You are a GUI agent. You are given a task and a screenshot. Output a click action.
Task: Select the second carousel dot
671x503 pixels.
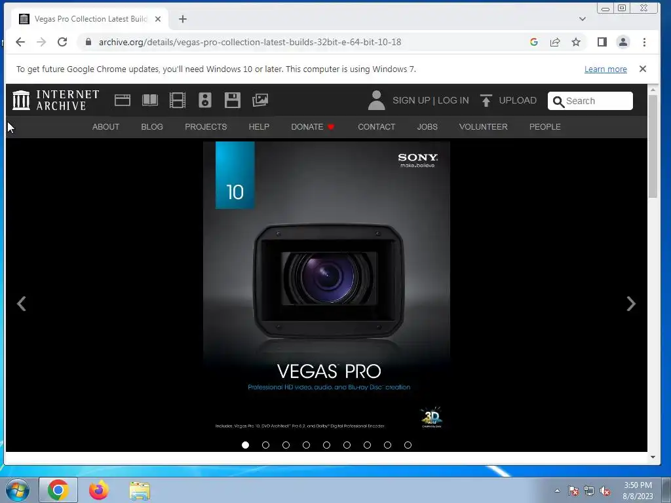tap(266, 445)
